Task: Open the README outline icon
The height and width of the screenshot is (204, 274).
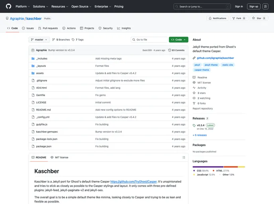Action: point(184,157)
